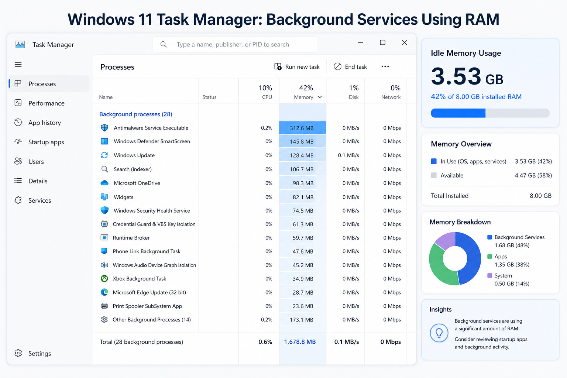Click the Widgets process icon

pyautogui.click(x=104, y=197)
